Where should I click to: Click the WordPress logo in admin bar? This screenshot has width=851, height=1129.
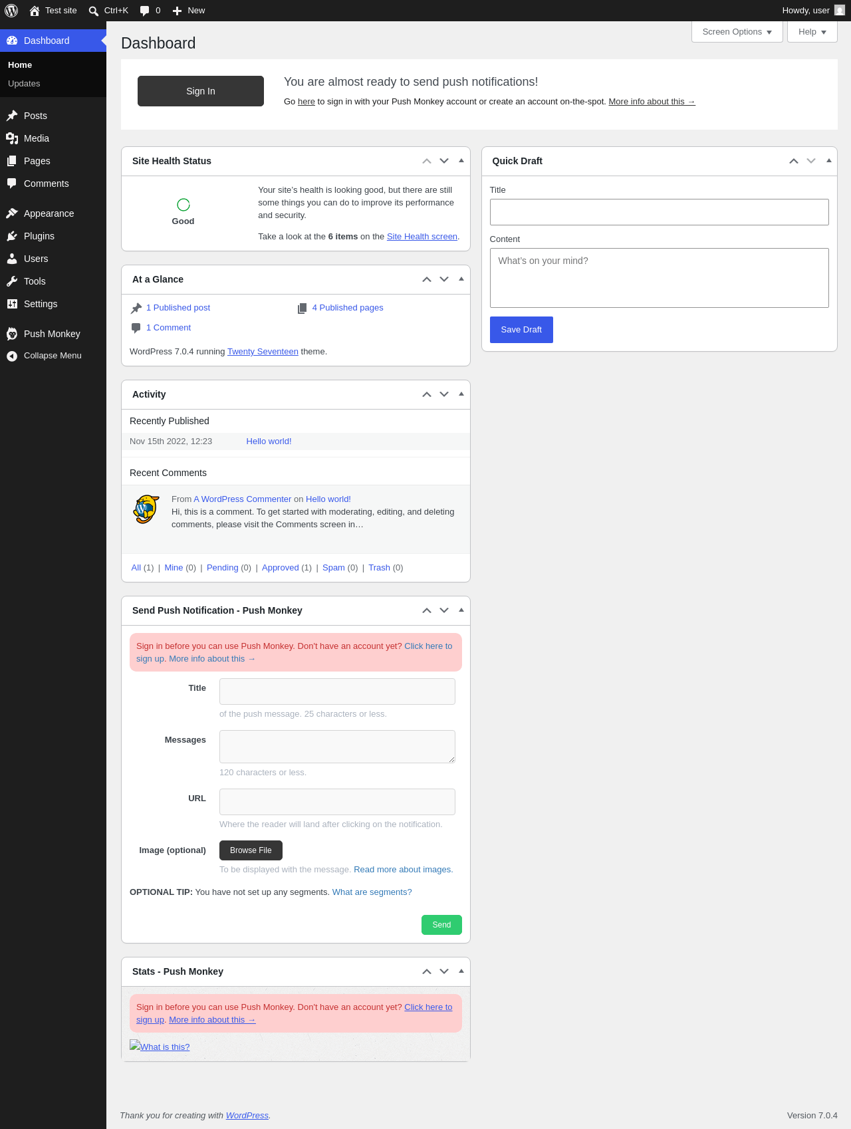(x=11, y=11)
